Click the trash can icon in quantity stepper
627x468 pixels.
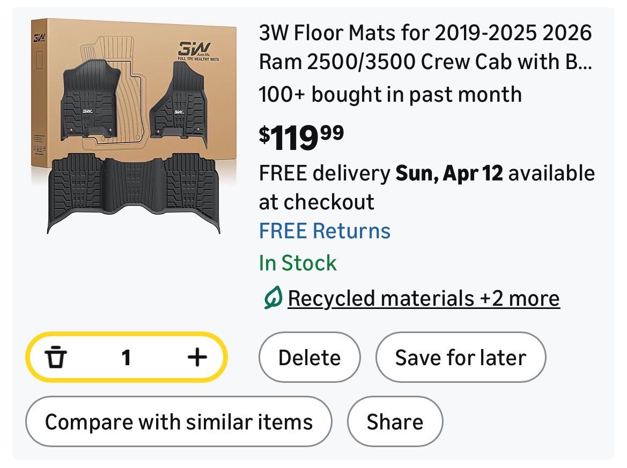[x=56, y=357]
